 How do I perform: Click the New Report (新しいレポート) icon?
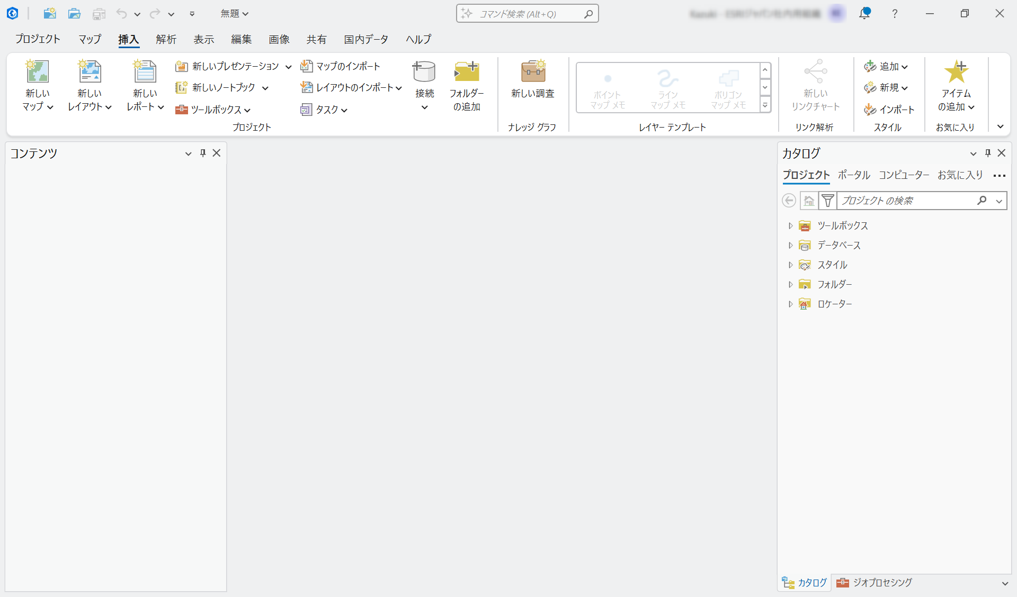point(145,71)
